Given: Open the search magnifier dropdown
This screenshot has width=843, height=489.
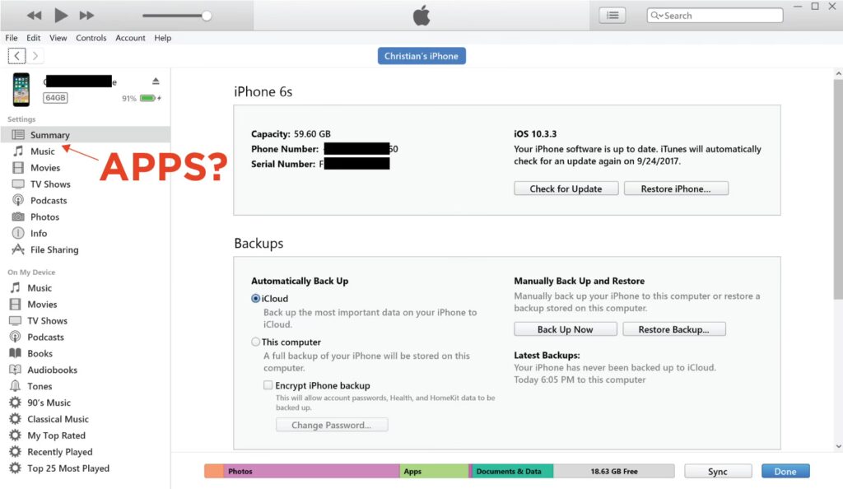Looking at the screenshot, I should coord(657,16).
